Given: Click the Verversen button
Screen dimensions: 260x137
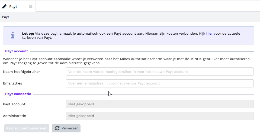Looking at the screenshot, I should [66, 128].
